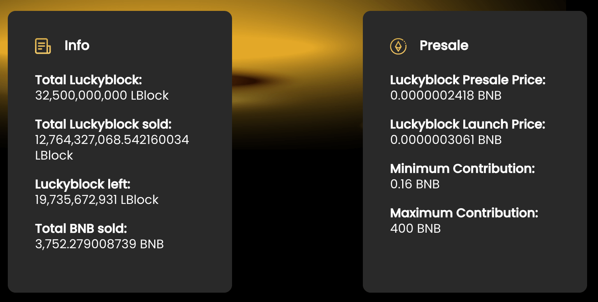
Task: Click the Info document icon
Action: click(43, 46)
